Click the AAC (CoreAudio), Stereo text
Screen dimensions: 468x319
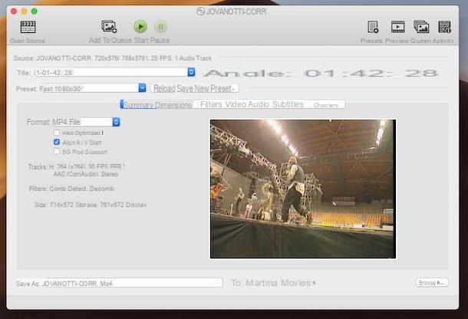86,174
